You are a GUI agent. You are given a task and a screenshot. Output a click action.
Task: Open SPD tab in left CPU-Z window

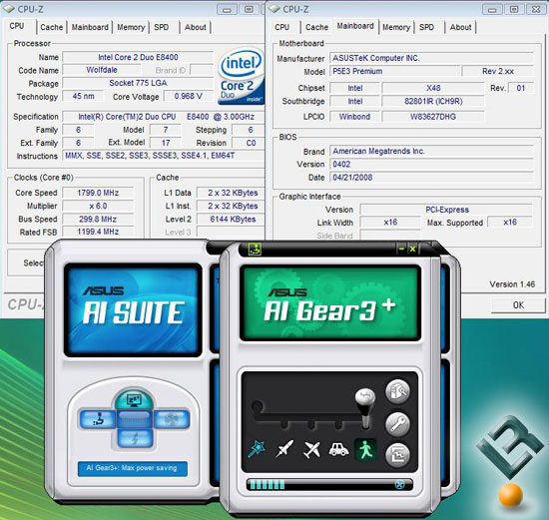162,27
